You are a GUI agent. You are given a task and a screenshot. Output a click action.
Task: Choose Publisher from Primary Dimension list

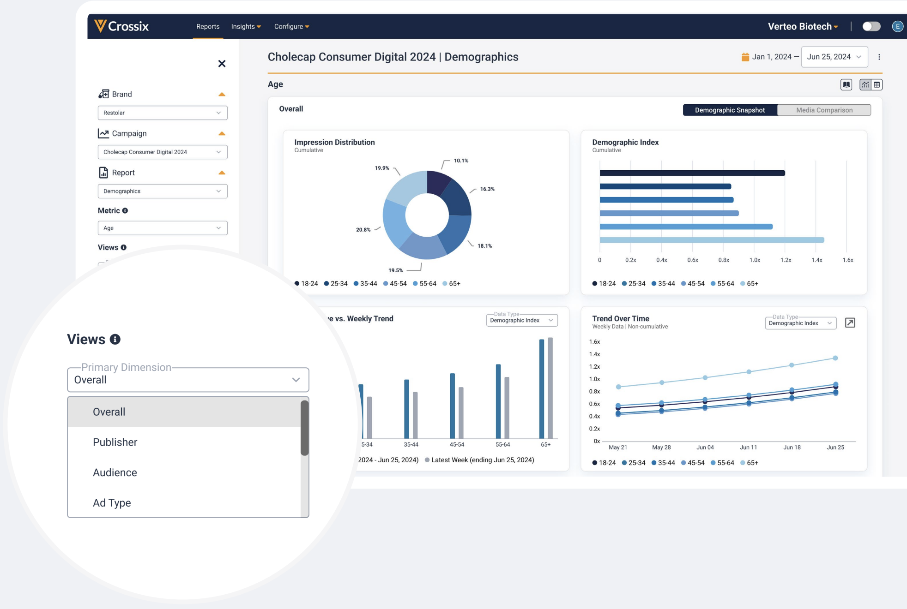coord(115,442)
